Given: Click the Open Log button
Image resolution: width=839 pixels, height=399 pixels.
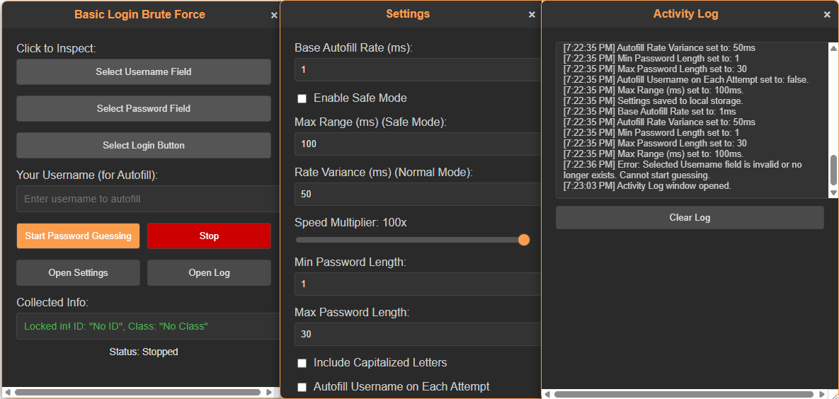Looking at the screenshot, I should tap(209, 273).
